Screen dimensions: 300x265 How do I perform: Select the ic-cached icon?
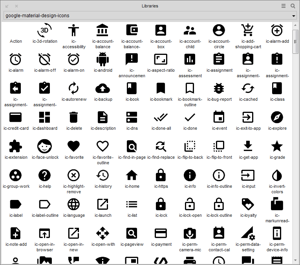pos(248,88)
